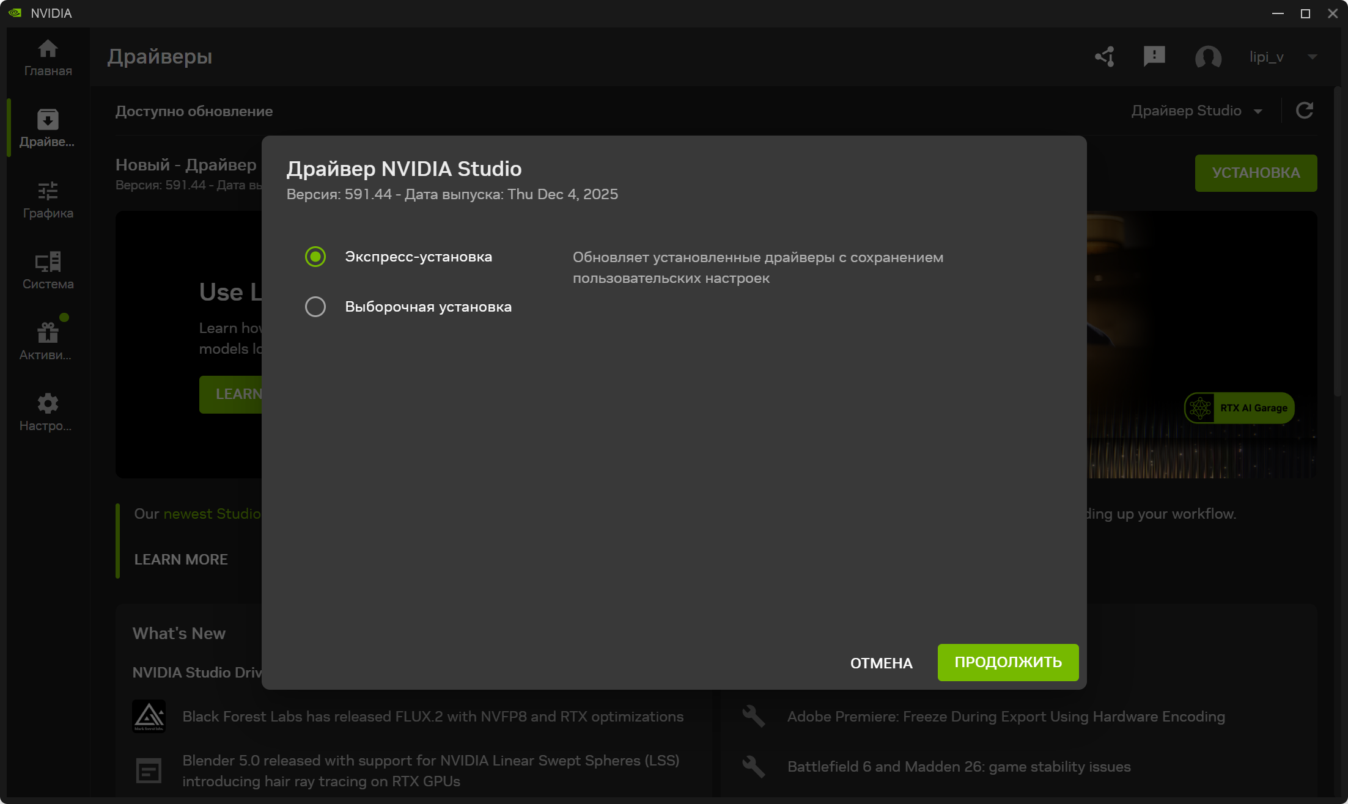Click the user profile avatar
Viewport: 1348px width, 804px height.
click(x=1208, y=57)
